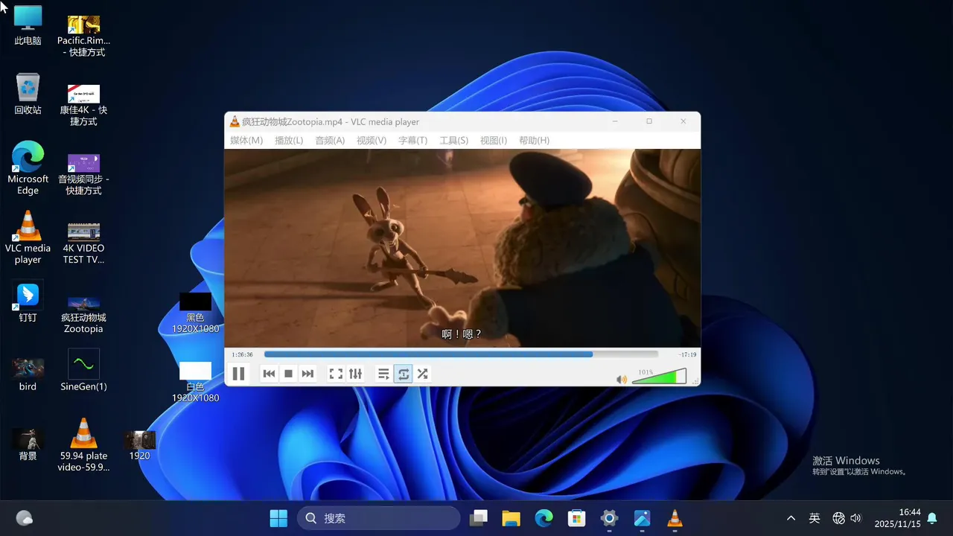Viewport: 953px width, 536px height.
Task: Open the 播放(L) menu
Action: tap(289, 140)
